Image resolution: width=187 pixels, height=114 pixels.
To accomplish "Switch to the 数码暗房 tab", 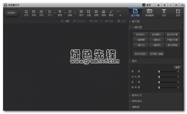I will [x=149, y=13].
